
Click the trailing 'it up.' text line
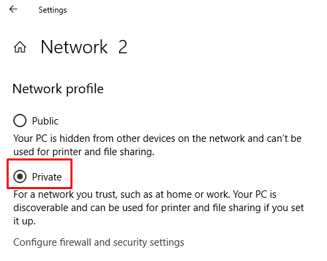(x=25, y=221)
